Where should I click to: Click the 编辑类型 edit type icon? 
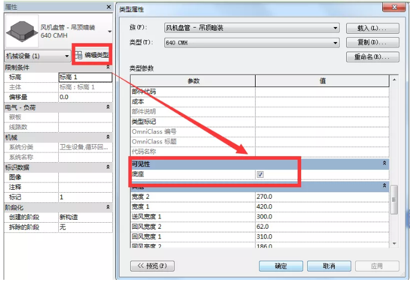tap(79, 55)
